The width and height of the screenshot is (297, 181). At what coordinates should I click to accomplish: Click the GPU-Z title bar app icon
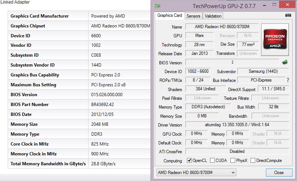click(157, 6)
